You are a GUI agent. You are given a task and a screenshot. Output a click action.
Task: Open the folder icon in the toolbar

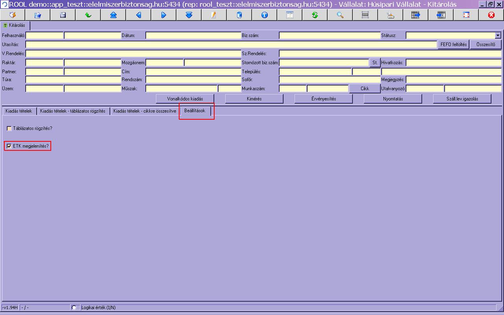point(38,15)
